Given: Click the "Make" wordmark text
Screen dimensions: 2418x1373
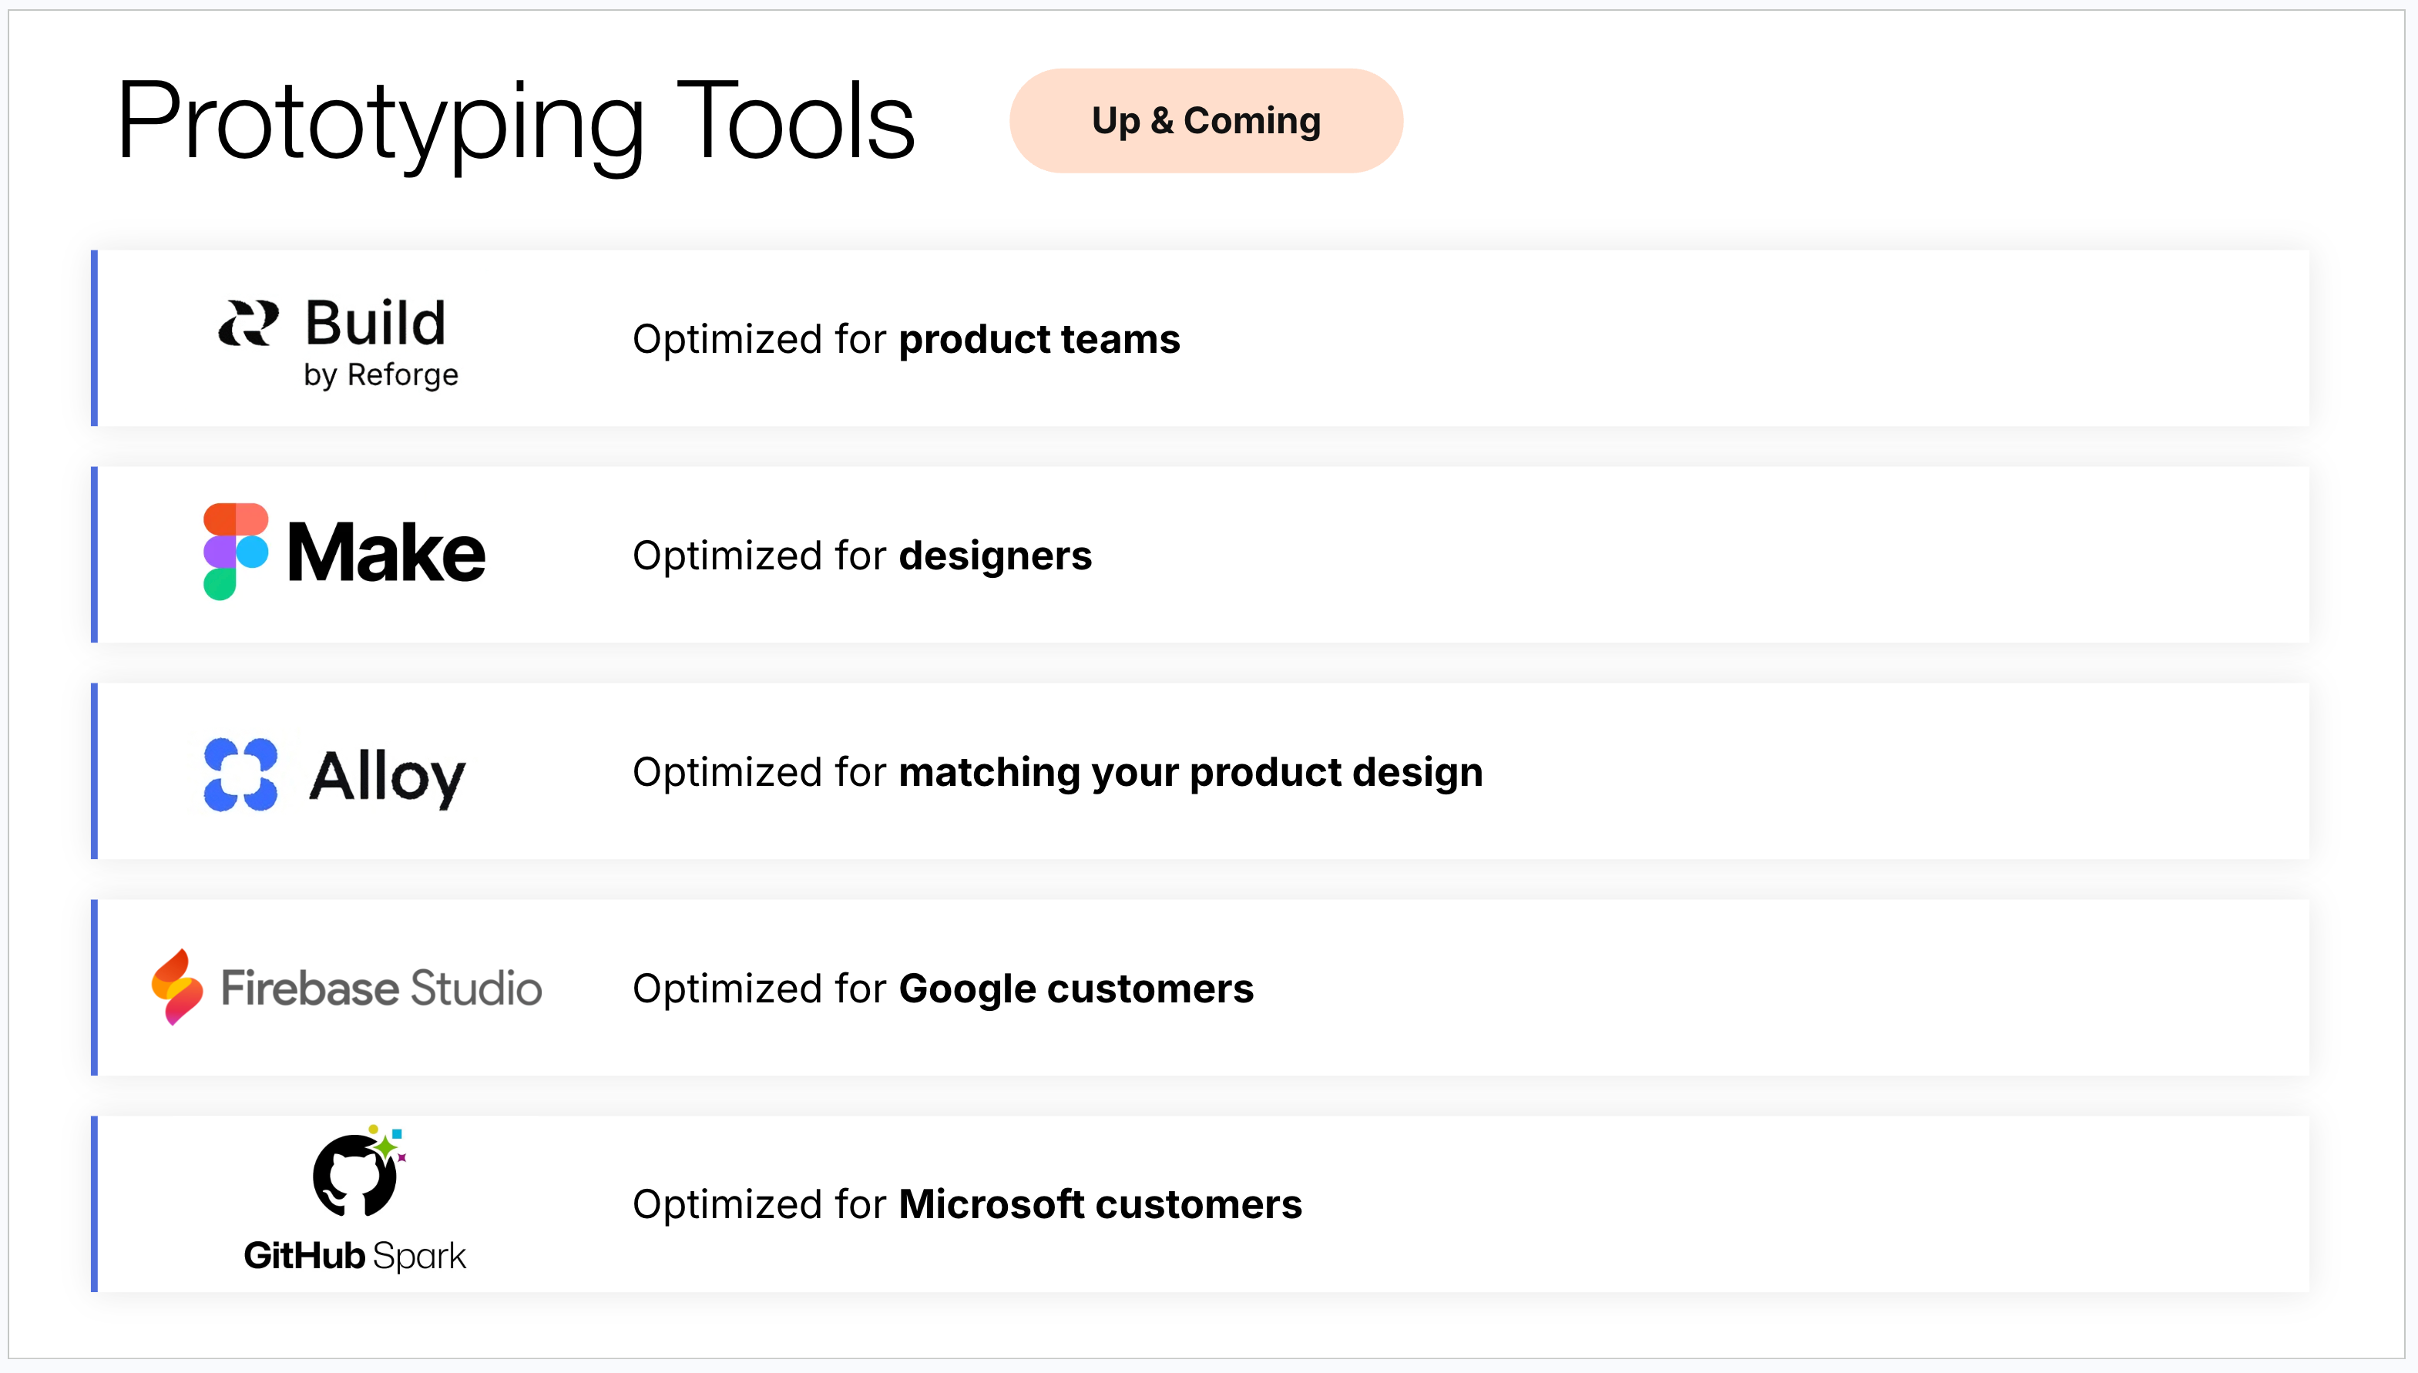Looking at the screenshot, I should coord(386,553).
